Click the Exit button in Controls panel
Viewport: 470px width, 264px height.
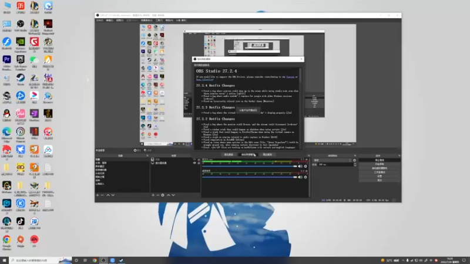[x=380, y=180]
